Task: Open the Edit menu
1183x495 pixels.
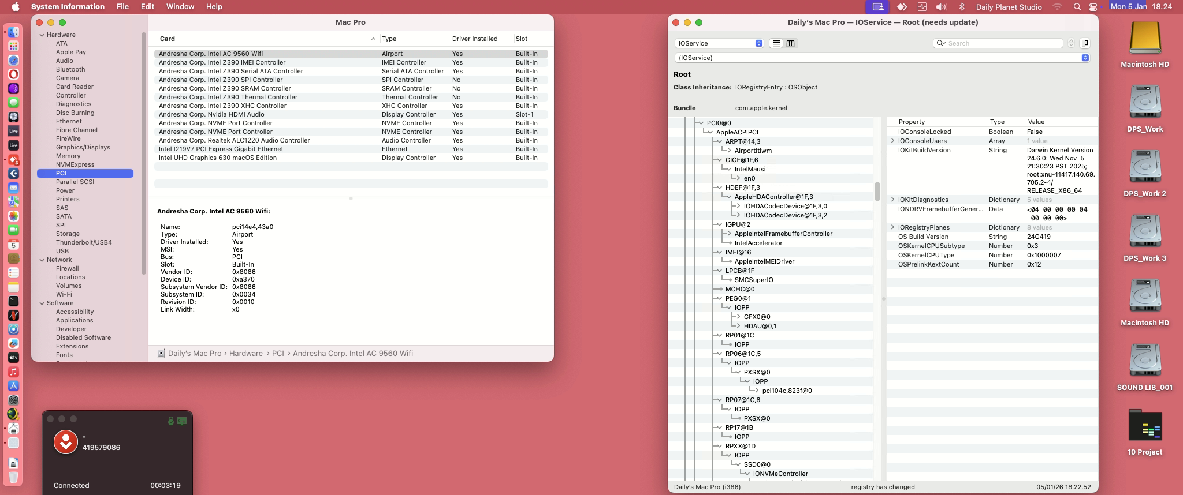Action: pyautogui.click(x=147, y=7)
